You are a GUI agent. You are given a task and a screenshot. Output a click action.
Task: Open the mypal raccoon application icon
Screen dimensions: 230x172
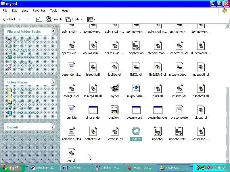pos(114,88)
